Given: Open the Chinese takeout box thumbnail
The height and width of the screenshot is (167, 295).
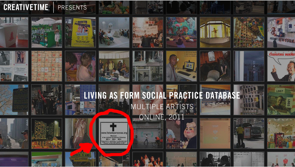Looking at the screenshot, I should coord(14,32).
